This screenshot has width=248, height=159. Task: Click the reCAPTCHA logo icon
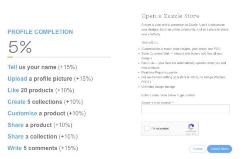[x=191, y=127]
